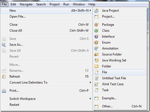Select Package in New submenu
The image size is (150, 112).
[x=120, y=25]
